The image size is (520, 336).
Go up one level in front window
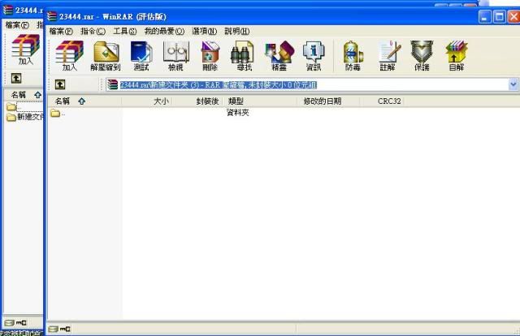(60, 84)
